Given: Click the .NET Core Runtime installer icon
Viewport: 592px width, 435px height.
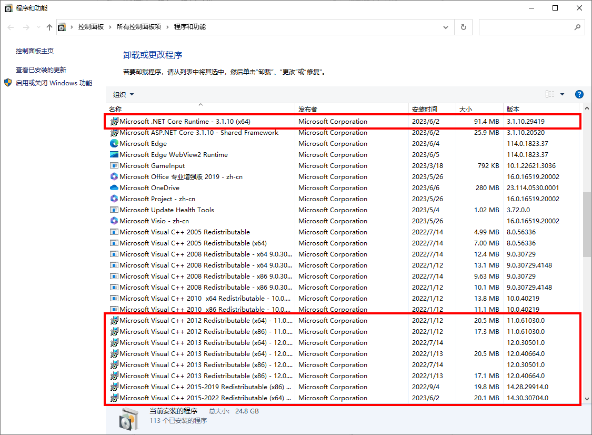Looking at the screenshot, I should click(114, 121).
